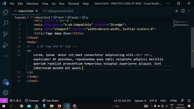The height and width of the screenshot is (109, 194).
Task: Select language mode HTML
Action: (173, 101)
